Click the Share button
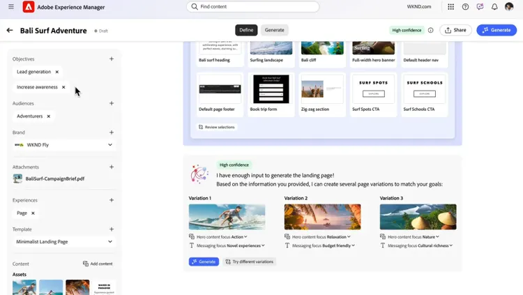Screen dimensions: 523x295 [455, 30]
